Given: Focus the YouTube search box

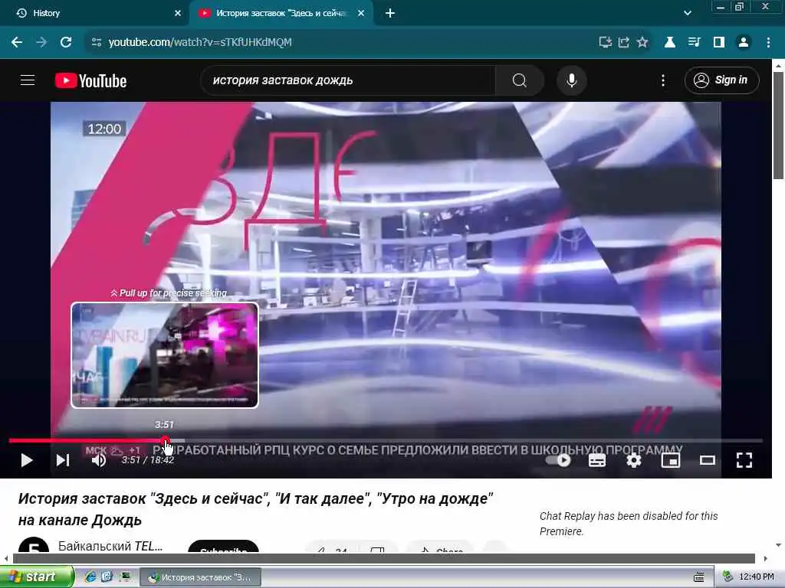Looking at the screenshot, I should (348, 80).
